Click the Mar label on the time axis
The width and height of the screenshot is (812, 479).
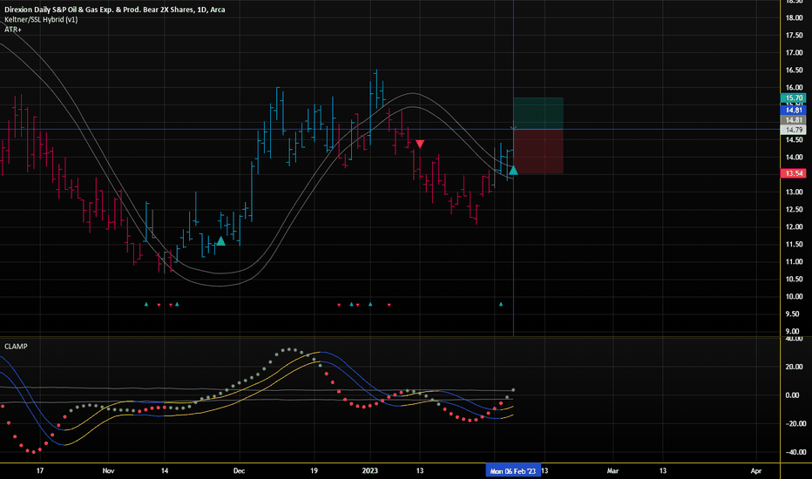(612, 470)
